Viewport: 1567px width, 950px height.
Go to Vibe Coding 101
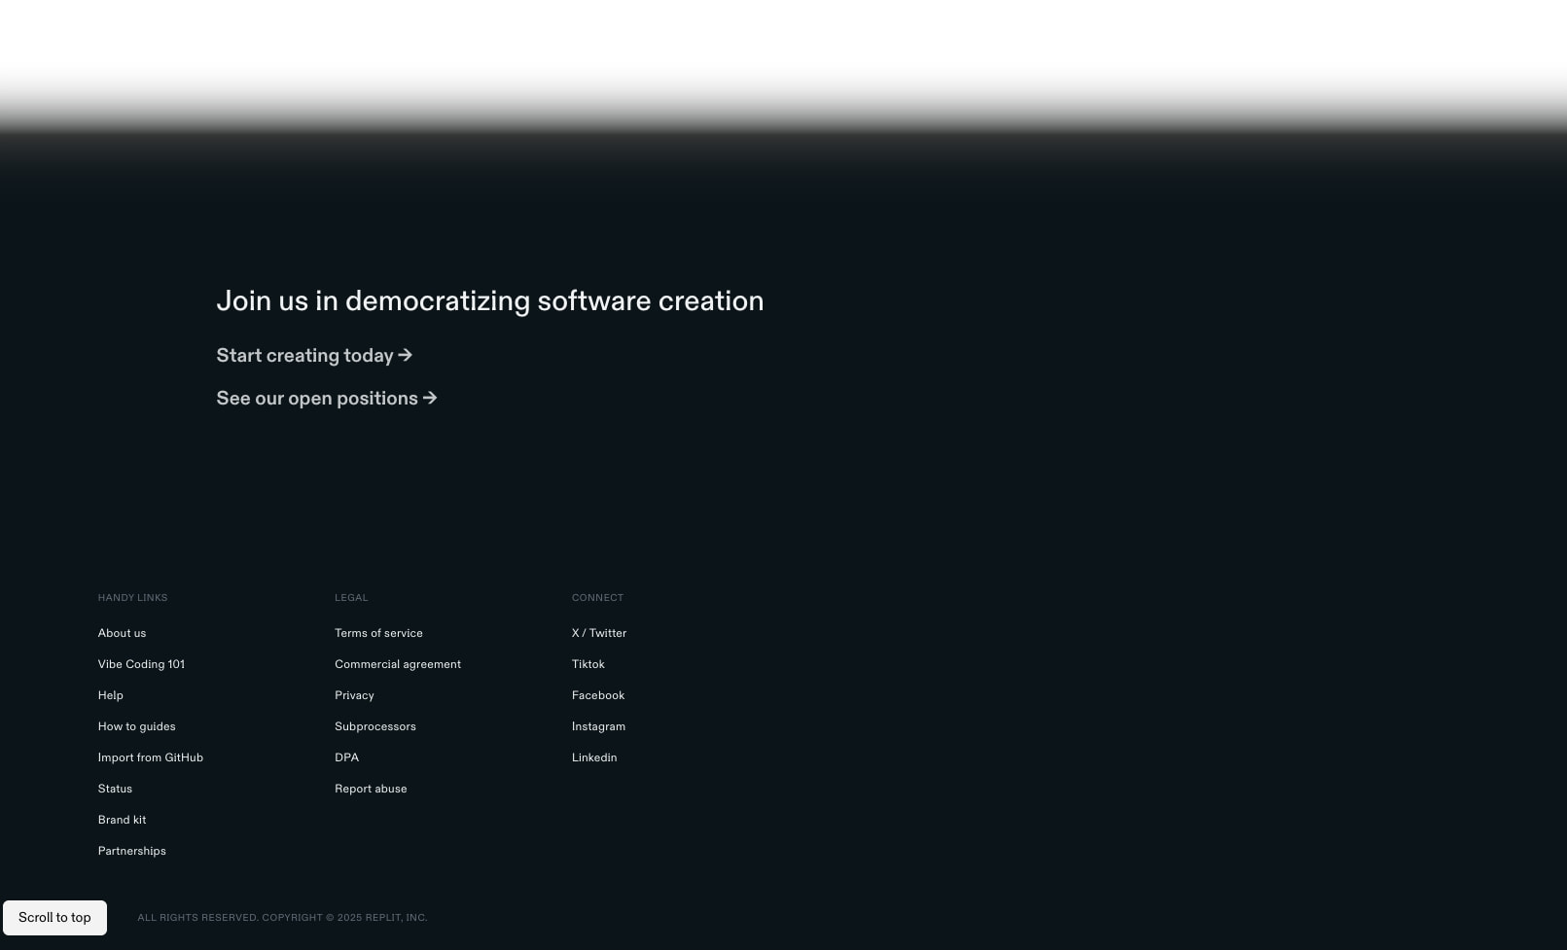click(x=141, y=664)
